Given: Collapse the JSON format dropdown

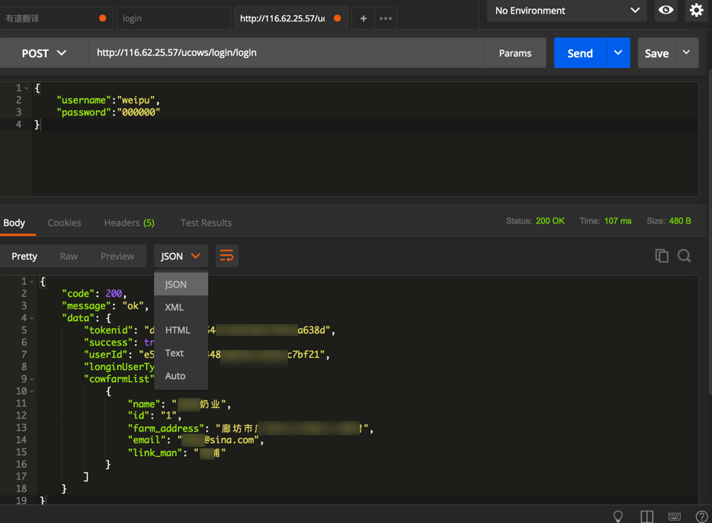Looking at the screenshot, I should [181, 256].
